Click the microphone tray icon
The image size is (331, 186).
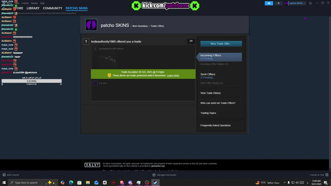tap(289, 183)
